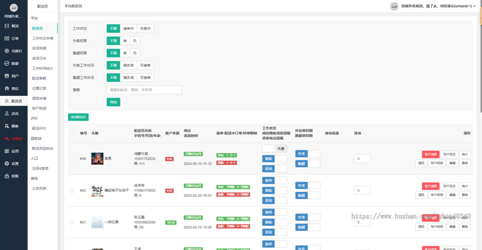482x250 pixels.
Task: Open the 应用 apps sidebar icon
Action: tap(7, 151)
